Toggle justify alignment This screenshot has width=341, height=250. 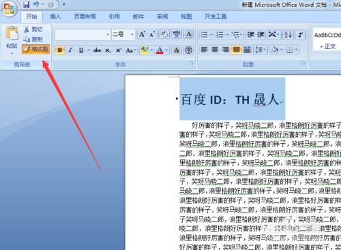click(236, 50)
